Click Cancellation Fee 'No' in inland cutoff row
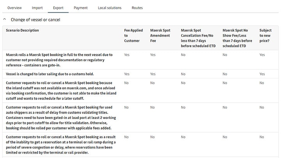The height and width of the screenshot is (158, 281). 183,83
